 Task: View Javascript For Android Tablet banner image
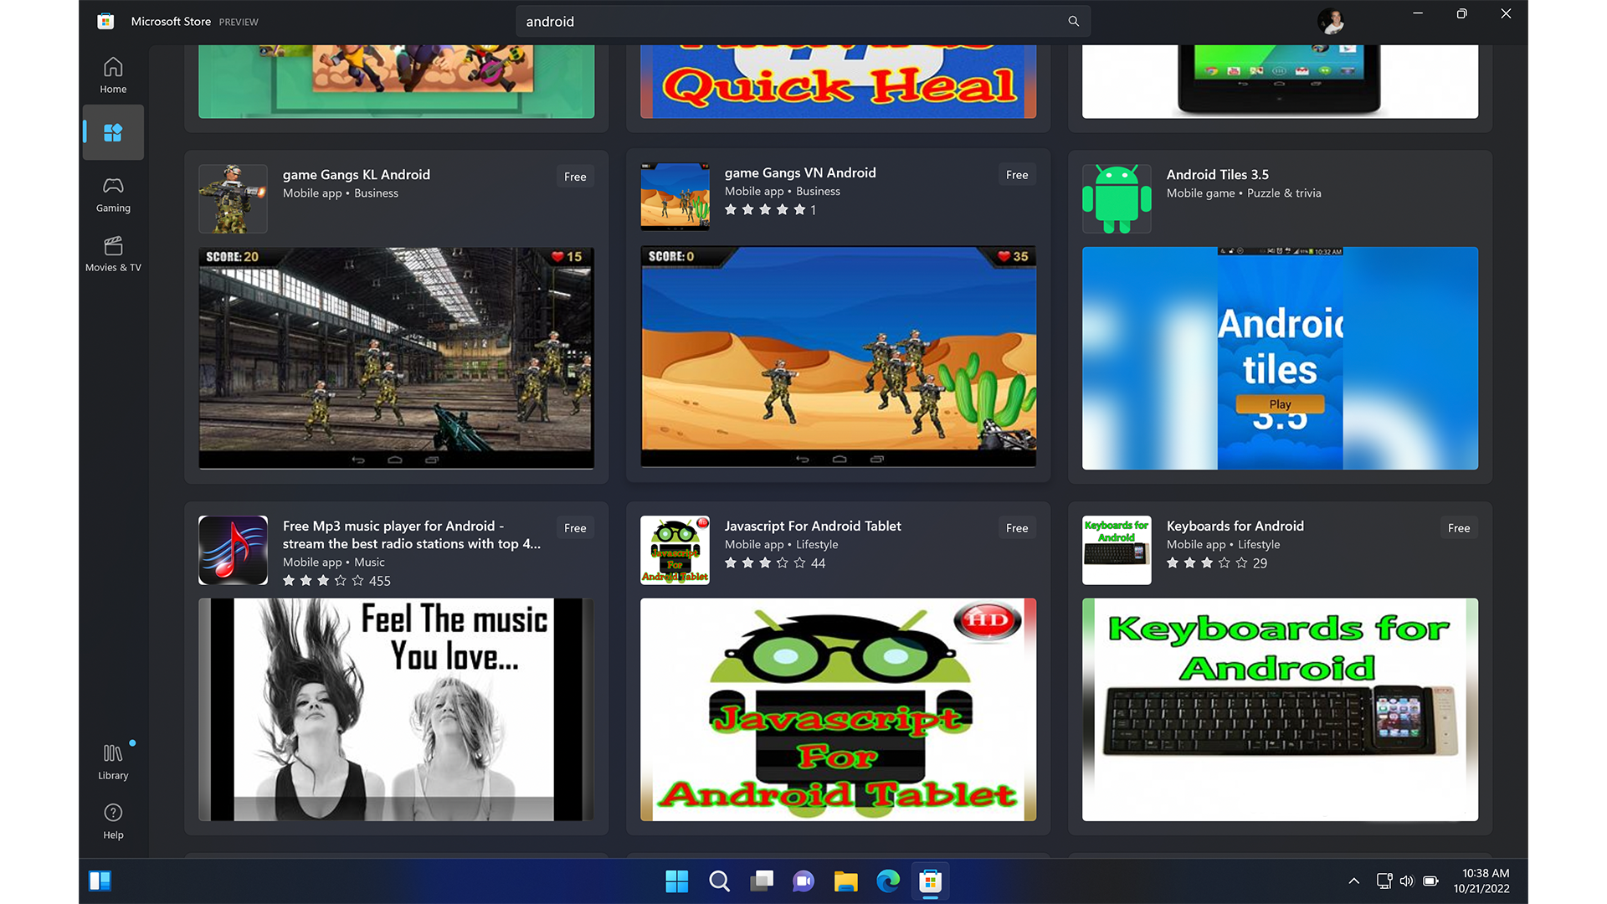[x=838, y=709]
